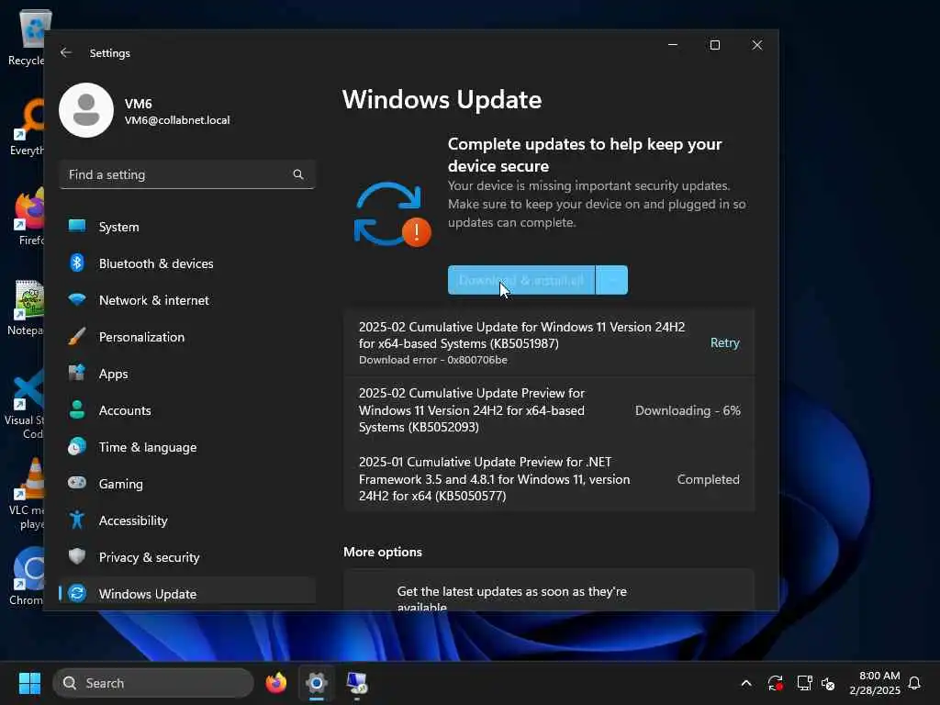Image resolution: width=940 pixels, height=705 pixels.
Task: Click the Personalization paintbrush icon
Action: tap(77, 336)
